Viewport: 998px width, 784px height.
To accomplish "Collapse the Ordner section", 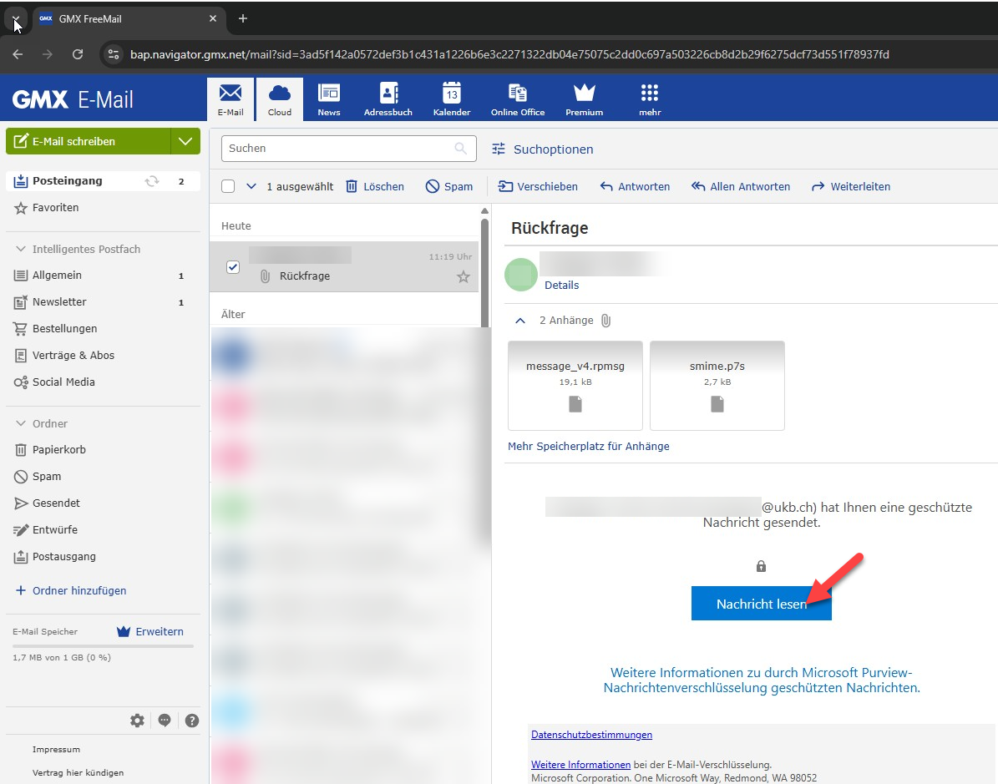I will point(20,423).
